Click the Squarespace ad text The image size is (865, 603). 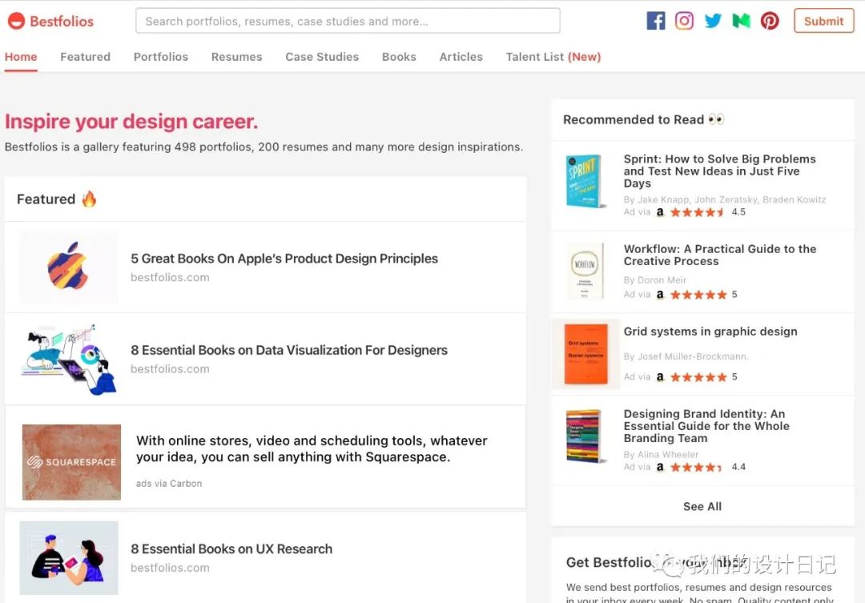312,448
